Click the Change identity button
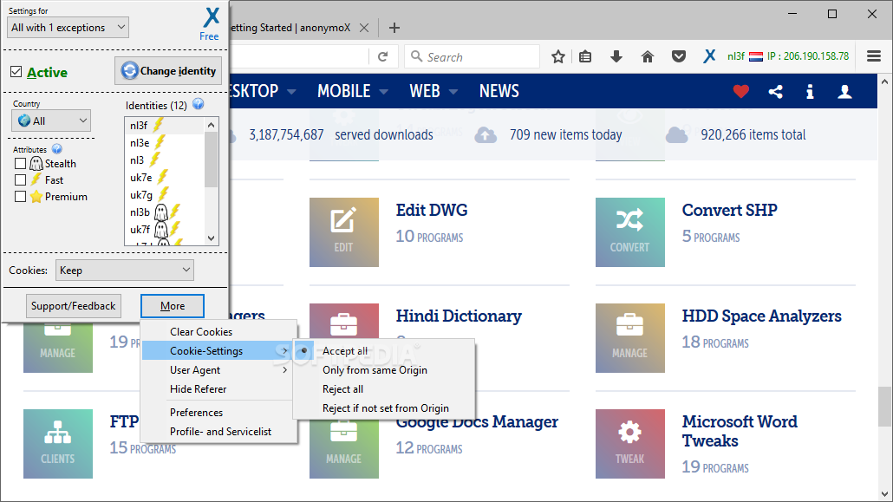The width and height of the screenshot is (893, 502). (x=168, y=70)
